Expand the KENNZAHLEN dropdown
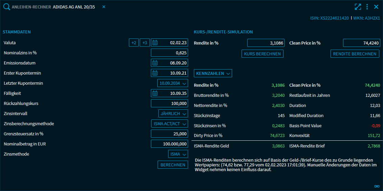 213,73
